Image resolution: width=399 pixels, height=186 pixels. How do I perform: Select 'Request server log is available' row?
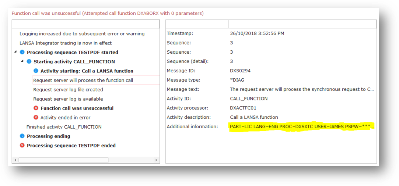pyautogui.click(x=68, y=99)
